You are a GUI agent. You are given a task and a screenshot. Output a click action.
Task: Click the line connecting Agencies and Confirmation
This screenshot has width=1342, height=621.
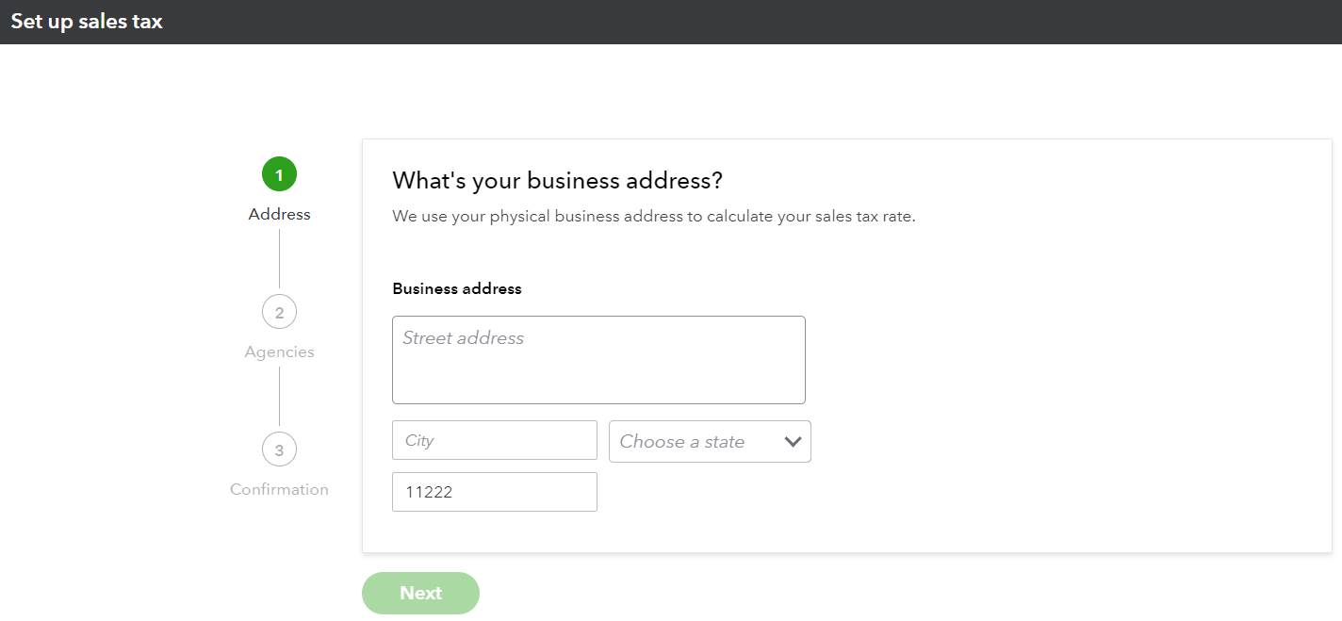pyautogui.click(x=279, y=396)
